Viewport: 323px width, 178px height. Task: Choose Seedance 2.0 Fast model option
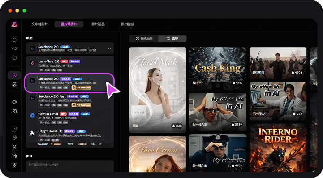coord(70,100)
